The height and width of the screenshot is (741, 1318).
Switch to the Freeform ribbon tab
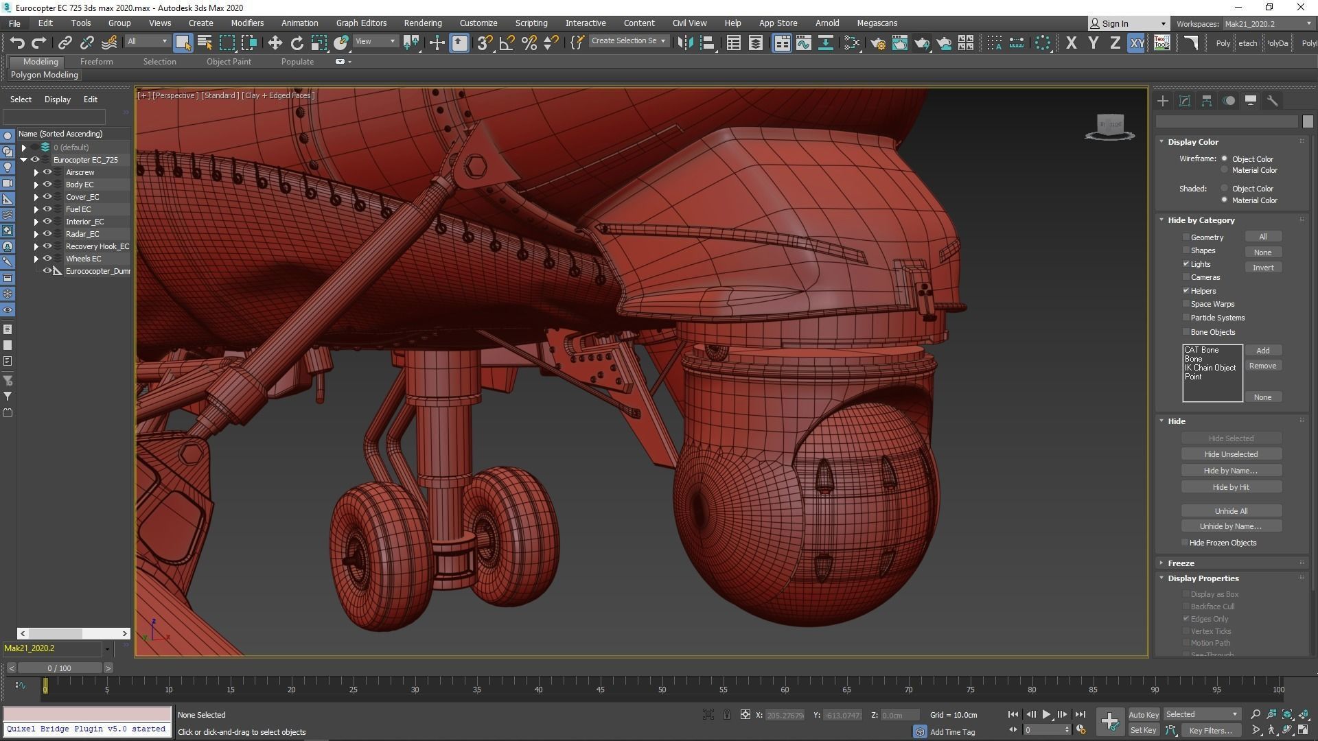tap(96, 62)
